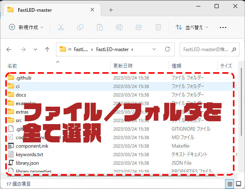This screenshot has width=245, height=189.
Task: Close the FastLED-master tab
Action: pos(92,10)
